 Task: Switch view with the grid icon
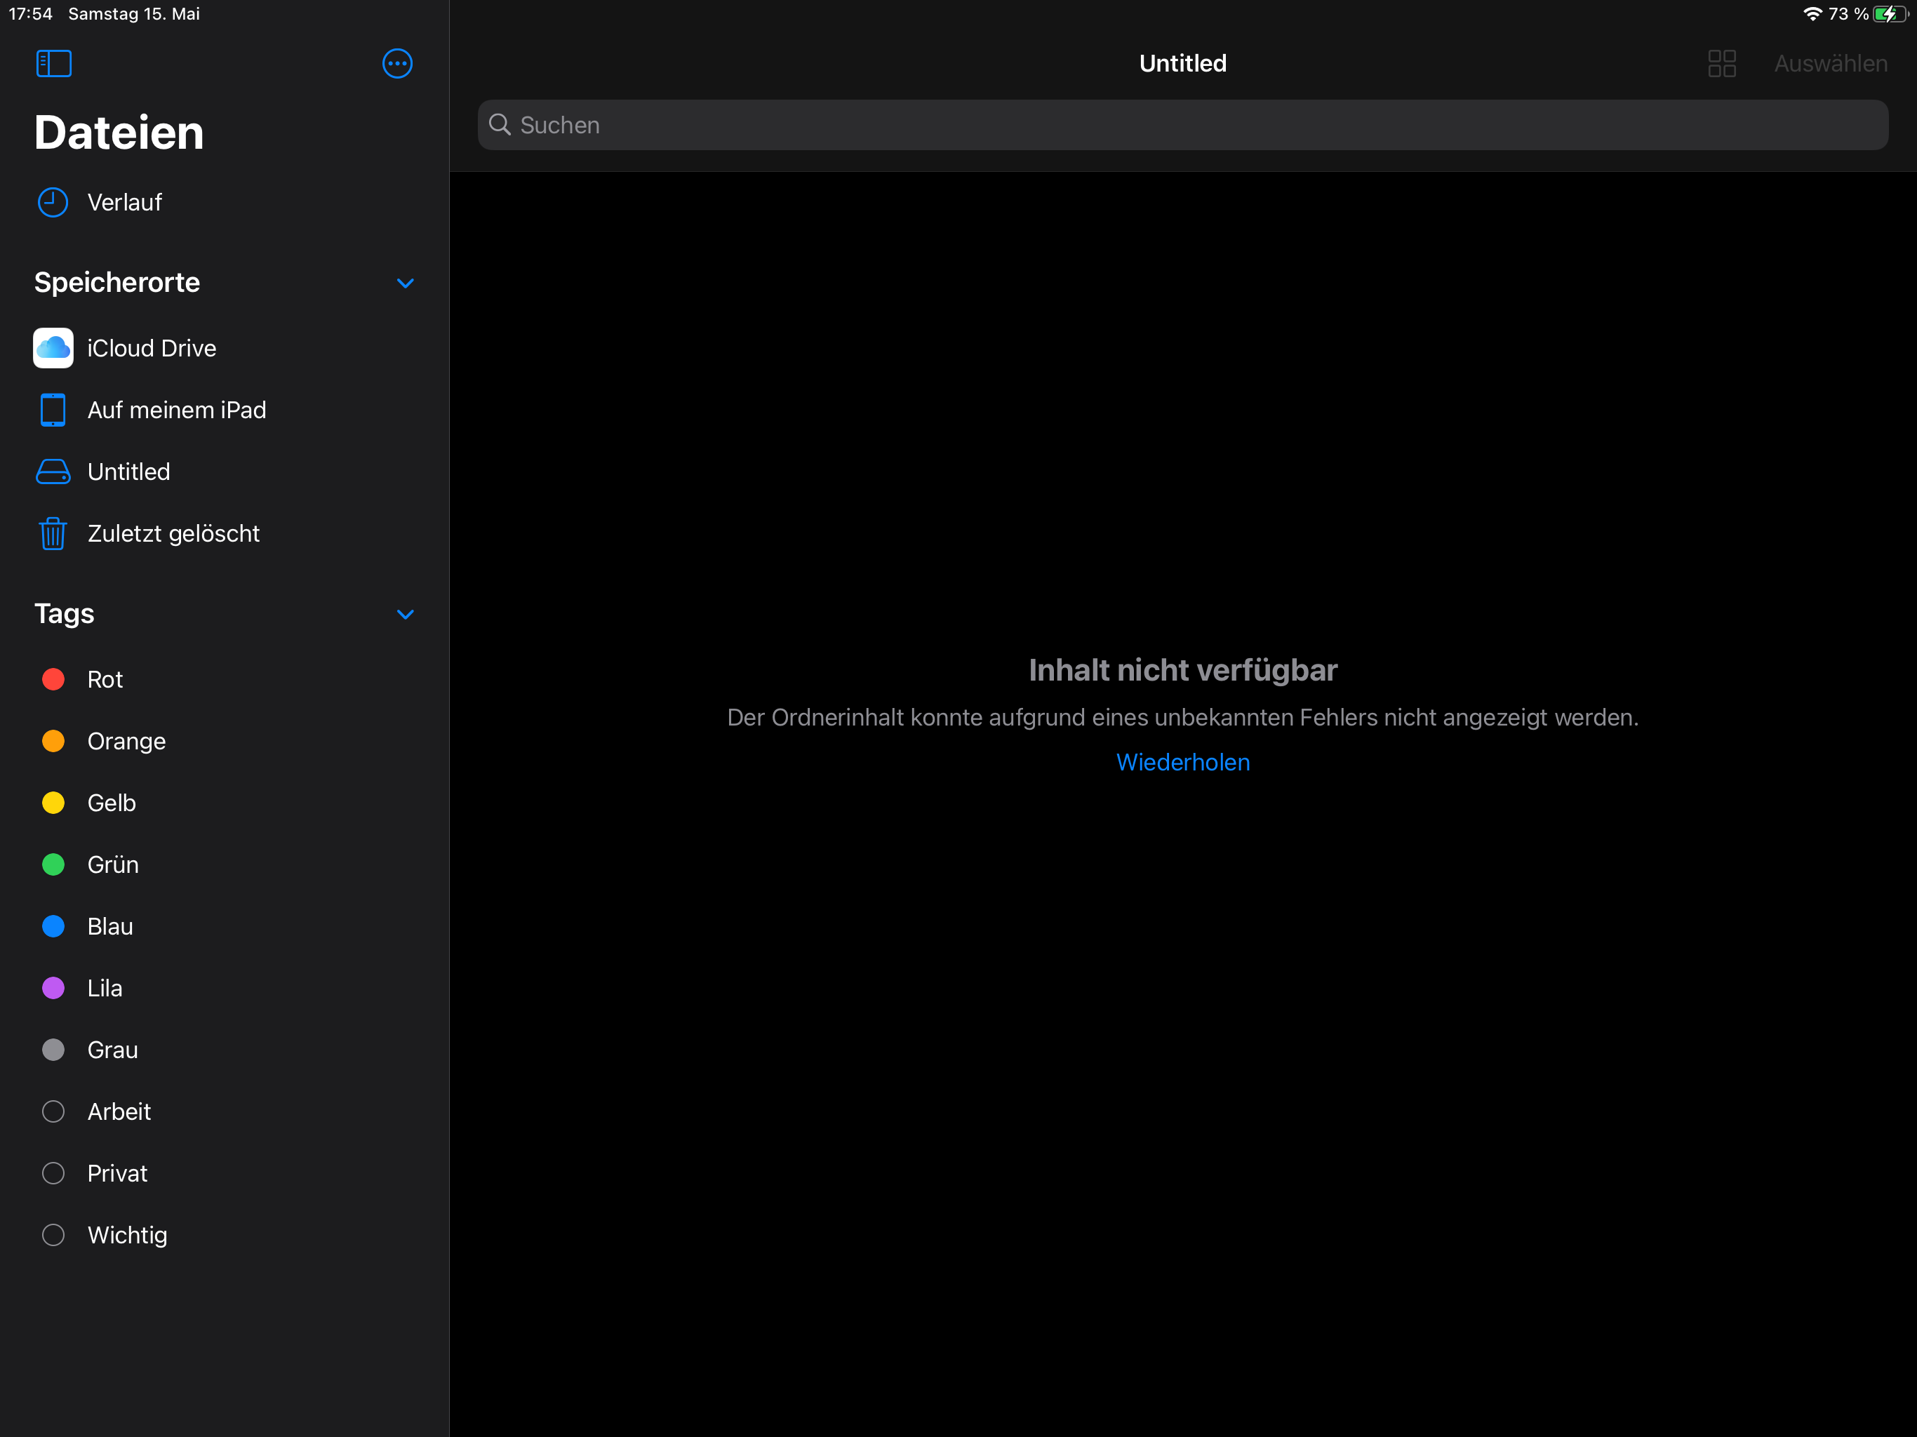(1721, 63)
